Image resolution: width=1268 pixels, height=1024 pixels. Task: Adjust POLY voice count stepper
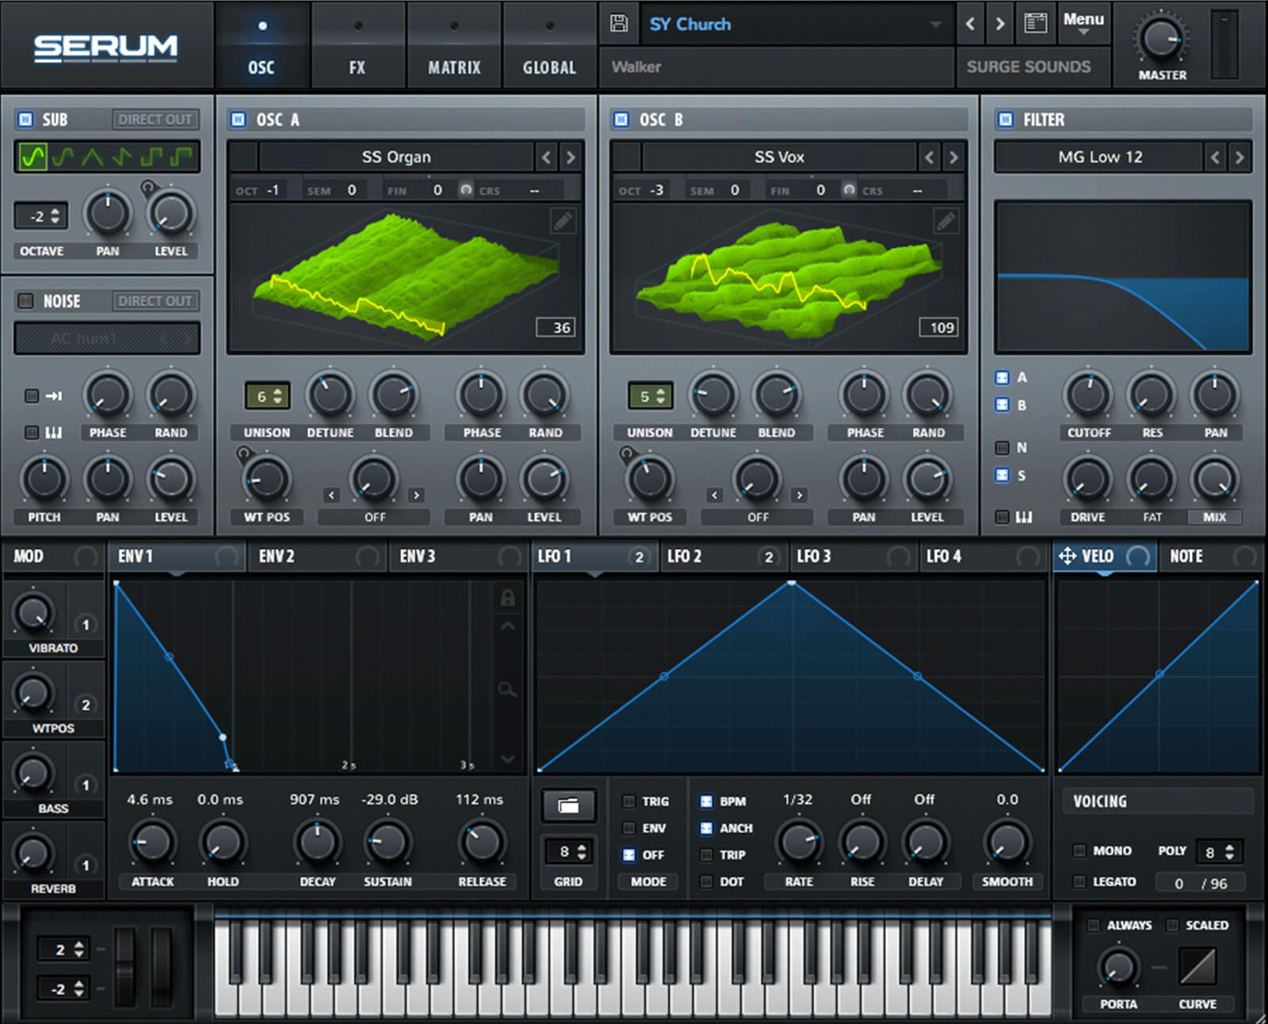coord(1218,851)
